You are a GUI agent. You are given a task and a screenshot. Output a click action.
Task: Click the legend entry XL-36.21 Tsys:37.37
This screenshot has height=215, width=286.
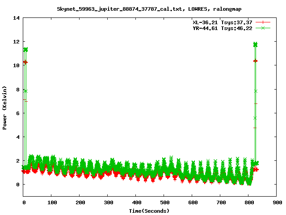point(223,22)
